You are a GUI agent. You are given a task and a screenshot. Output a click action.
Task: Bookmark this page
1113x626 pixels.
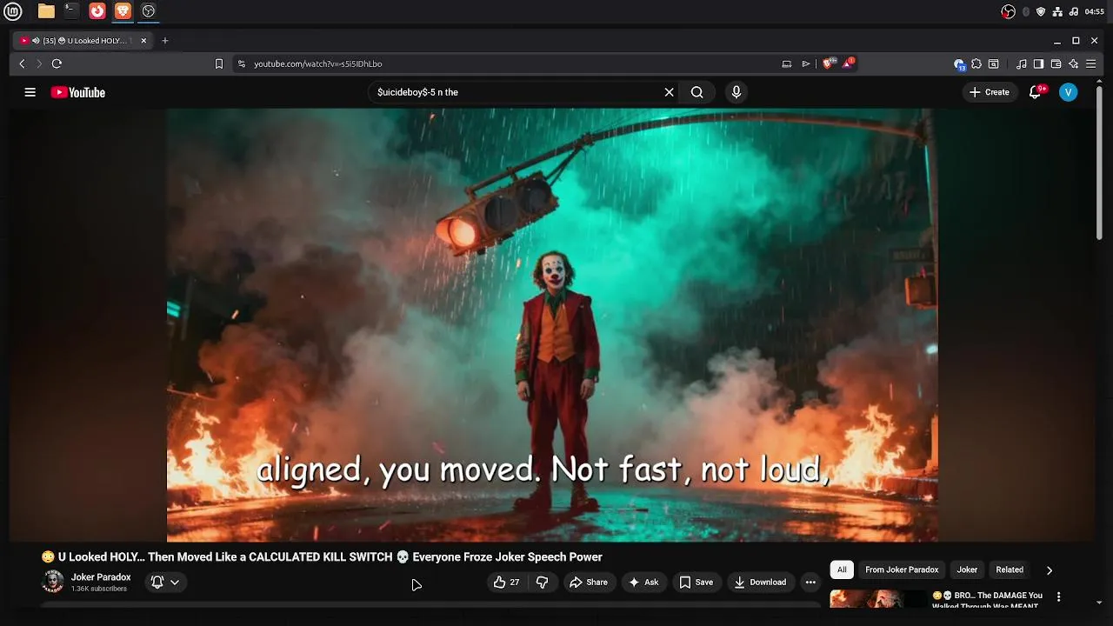pos(219,63)
